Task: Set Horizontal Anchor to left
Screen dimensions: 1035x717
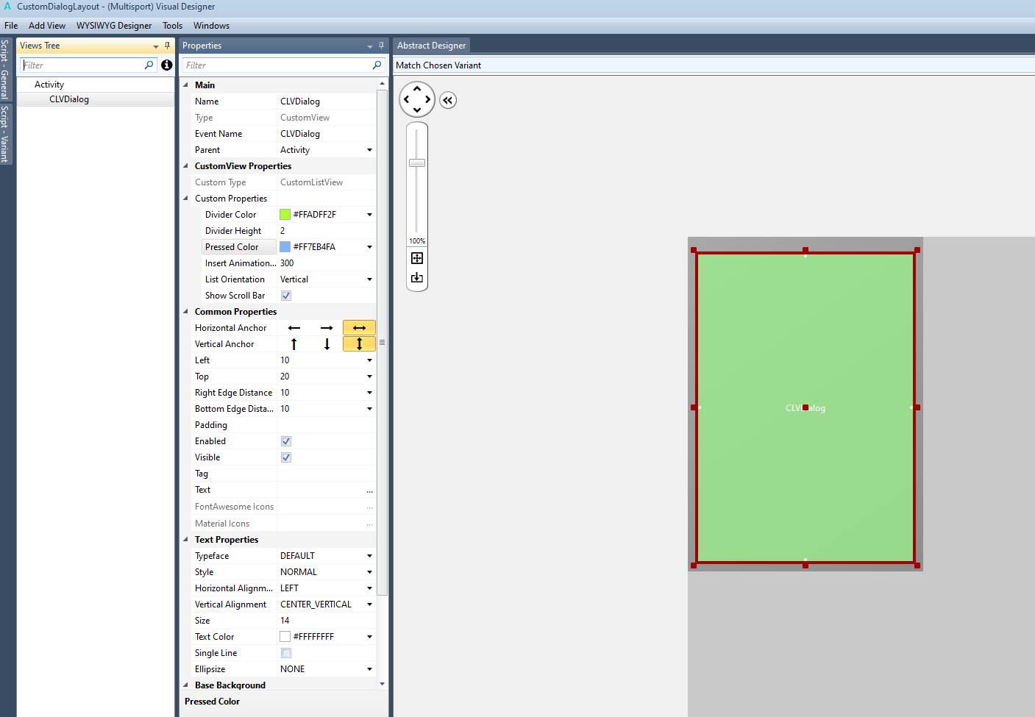Action: (x=294, y=328)
